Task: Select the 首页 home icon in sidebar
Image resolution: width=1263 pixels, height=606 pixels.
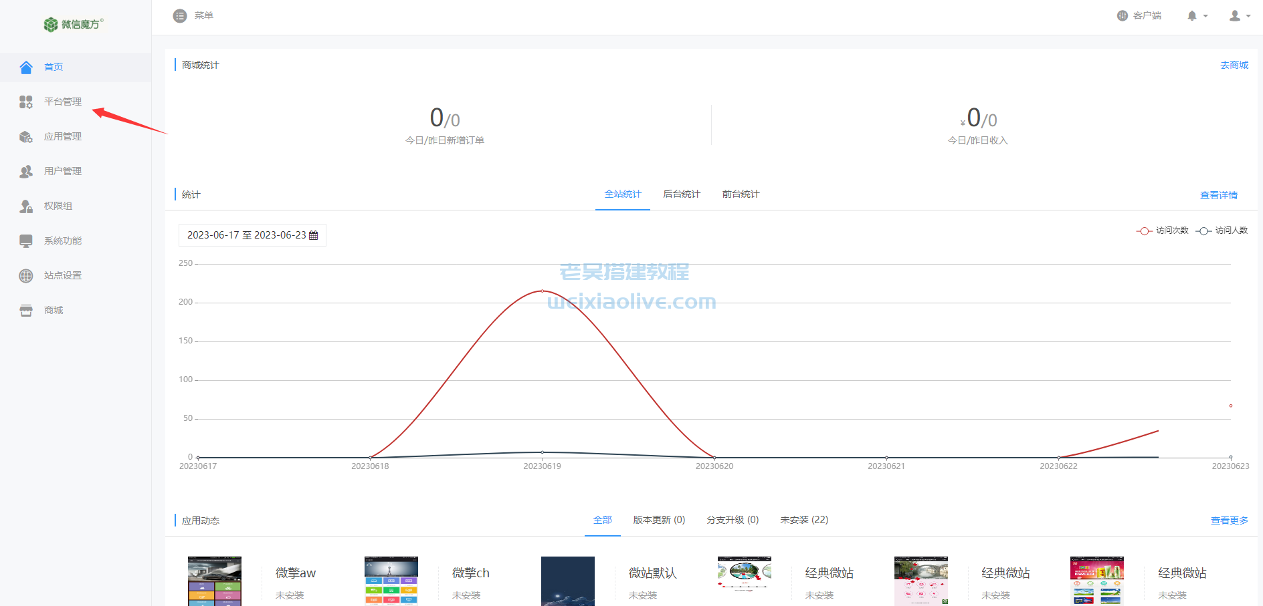Action: tap(25, 67)
